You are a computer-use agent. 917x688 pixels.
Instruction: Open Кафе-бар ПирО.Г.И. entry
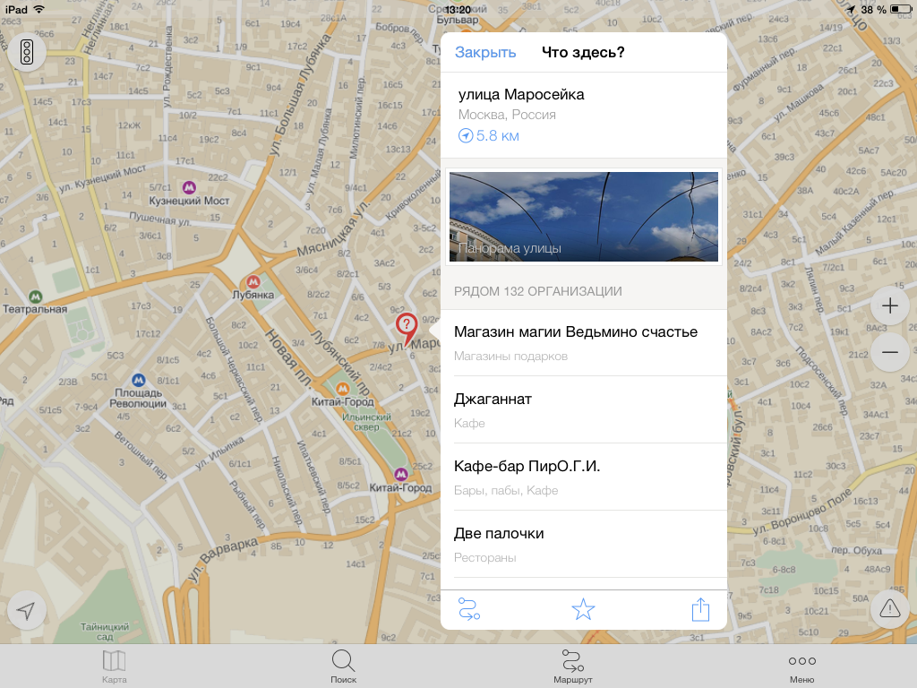pyautogui.click(x=584, y=477)
